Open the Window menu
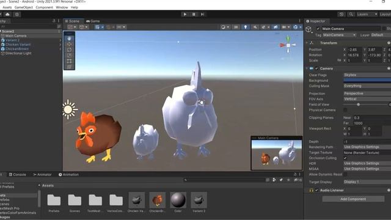The width and height of the screenshot is (391, 220). tap(62, 7)
